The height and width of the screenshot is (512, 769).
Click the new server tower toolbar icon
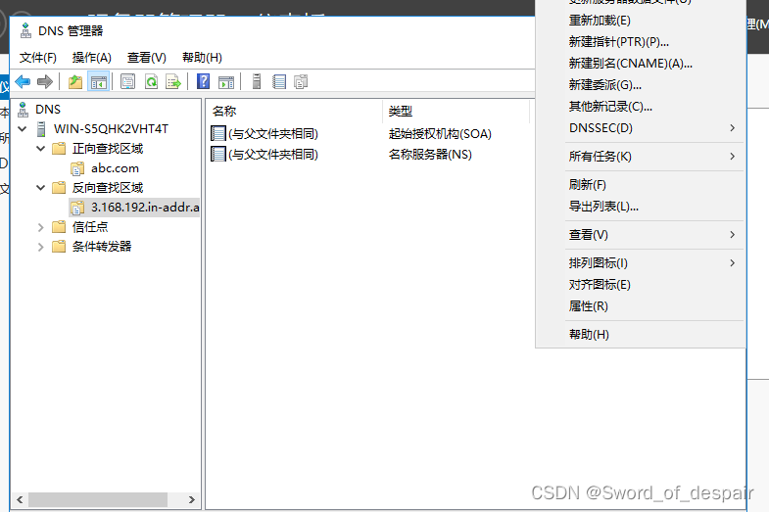[257, 81]
